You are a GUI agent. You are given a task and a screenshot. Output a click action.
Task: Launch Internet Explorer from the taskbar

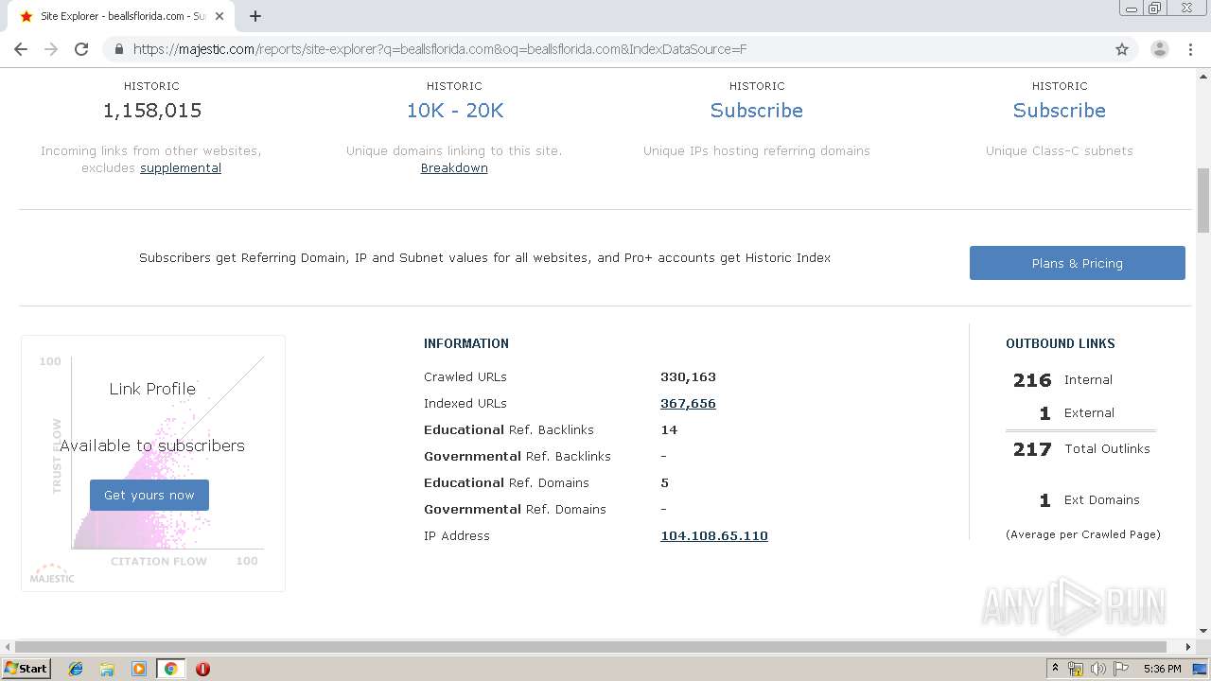tap(76, 669)
